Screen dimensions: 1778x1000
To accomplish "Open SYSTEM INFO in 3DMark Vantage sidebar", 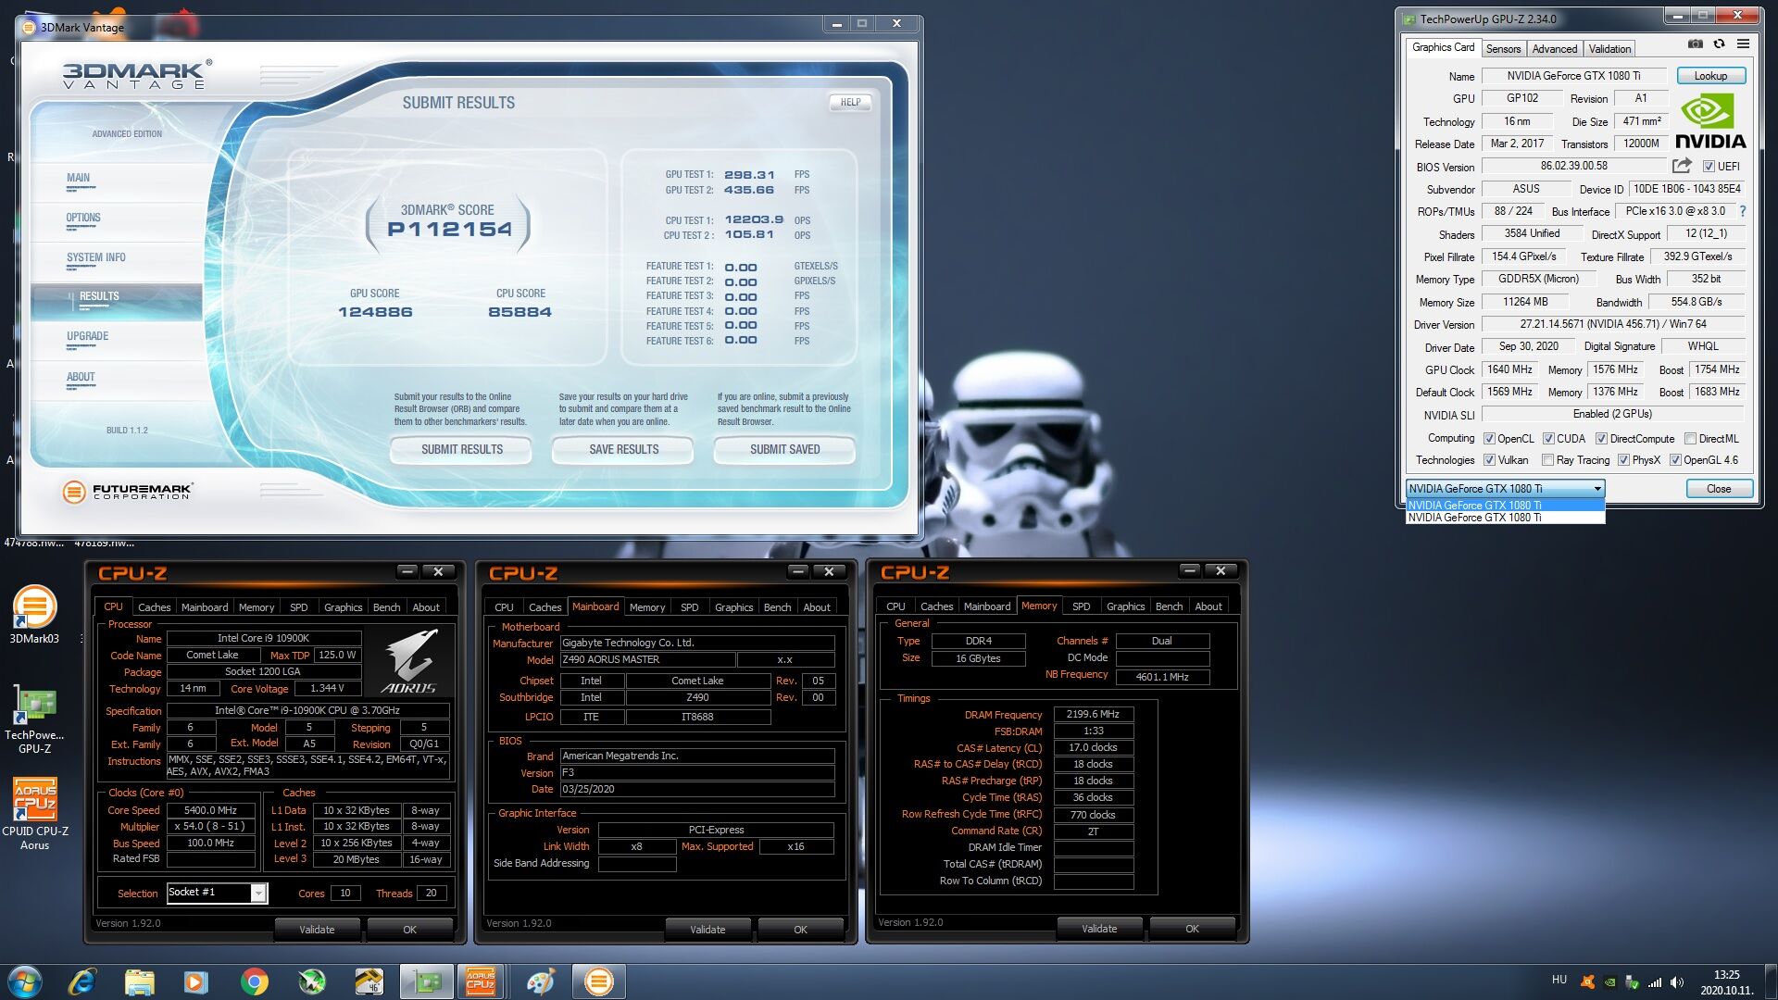I will pyautogui.click(x=95, y=258).
